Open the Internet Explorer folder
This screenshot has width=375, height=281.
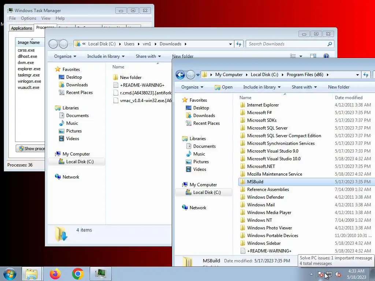263,105
